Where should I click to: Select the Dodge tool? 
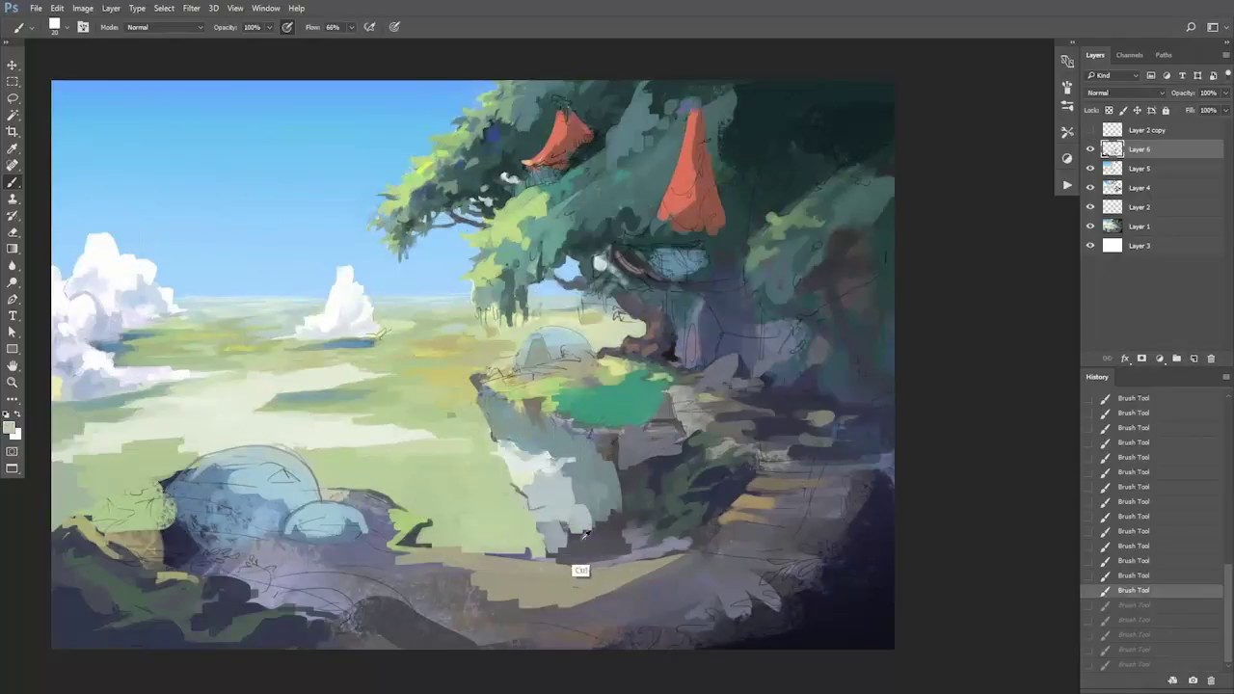point(13,282)
